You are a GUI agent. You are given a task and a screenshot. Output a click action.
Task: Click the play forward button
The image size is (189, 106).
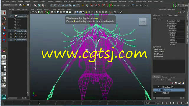click(174, 103)
